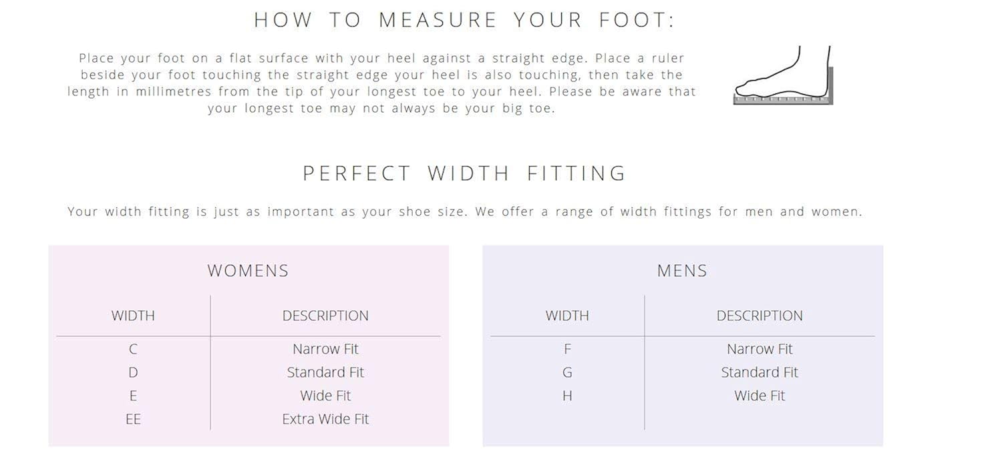Select the MENS table title

click(682, 271)
